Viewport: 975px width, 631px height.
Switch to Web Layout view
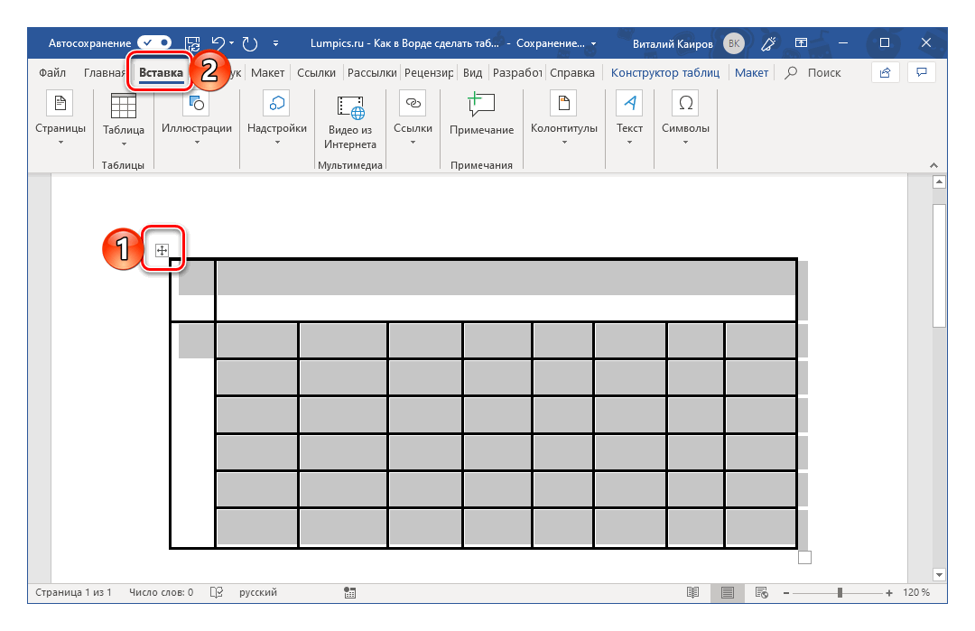pos(760,593)
